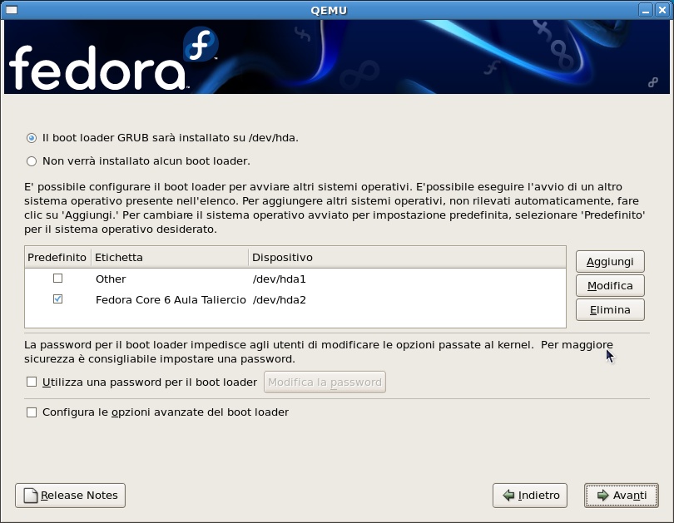
Task: Click the document icon on Release Notes
Action: (x=31, y=496)
